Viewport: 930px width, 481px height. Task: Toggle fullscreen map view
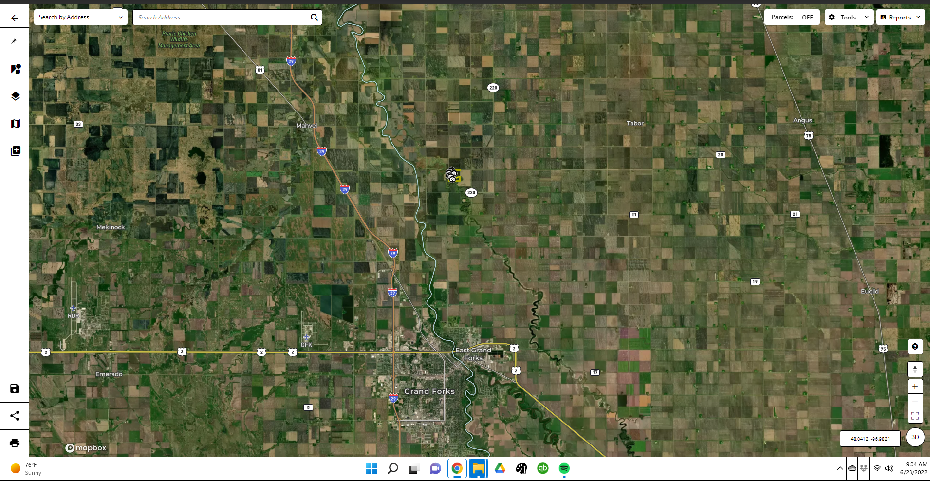915,416
